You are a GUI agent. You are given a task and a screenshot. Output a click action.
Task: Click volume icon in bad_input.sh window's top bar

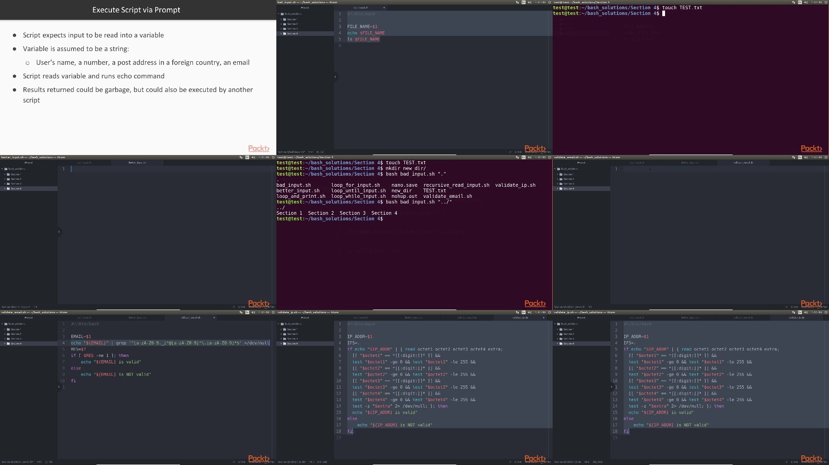[x=530, y=2]
